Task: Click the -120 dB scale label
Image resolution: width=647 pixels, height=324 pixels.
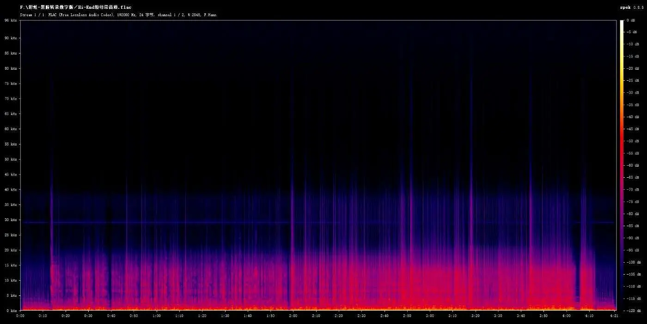Action: [x=631, y=310]
